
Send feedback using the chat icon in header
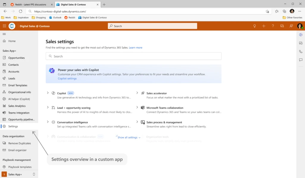pyautogui.click(x=282, y=26)
